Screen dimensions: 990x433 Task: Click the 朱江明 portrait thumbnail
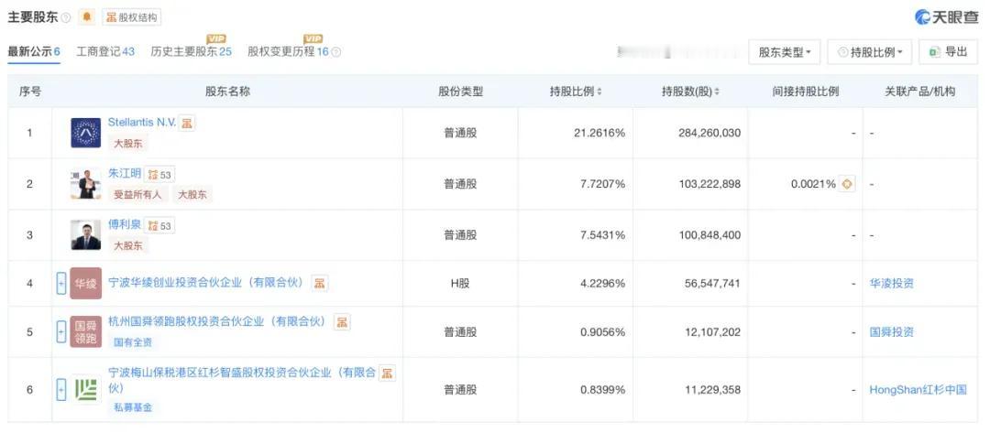pyautogui.click(x=86, y=184)
